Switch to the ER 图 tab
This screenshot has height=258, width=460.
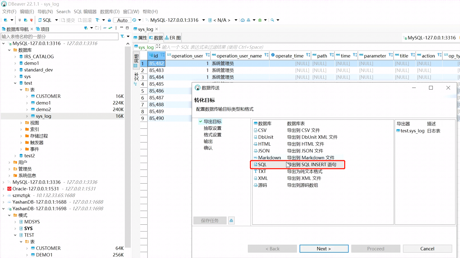click(173, 38)
